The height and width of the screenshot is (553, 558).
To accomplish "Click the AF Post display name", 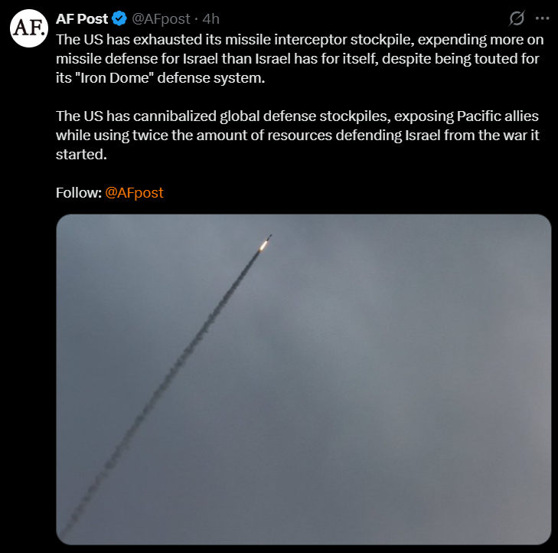I will (81, 18).
